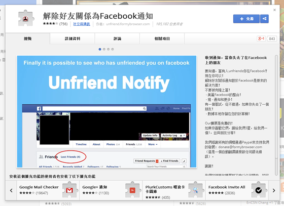Viewport: 284px width, 206px height.
Task: Click the Home link in Facebook bar
Action: 176,108
